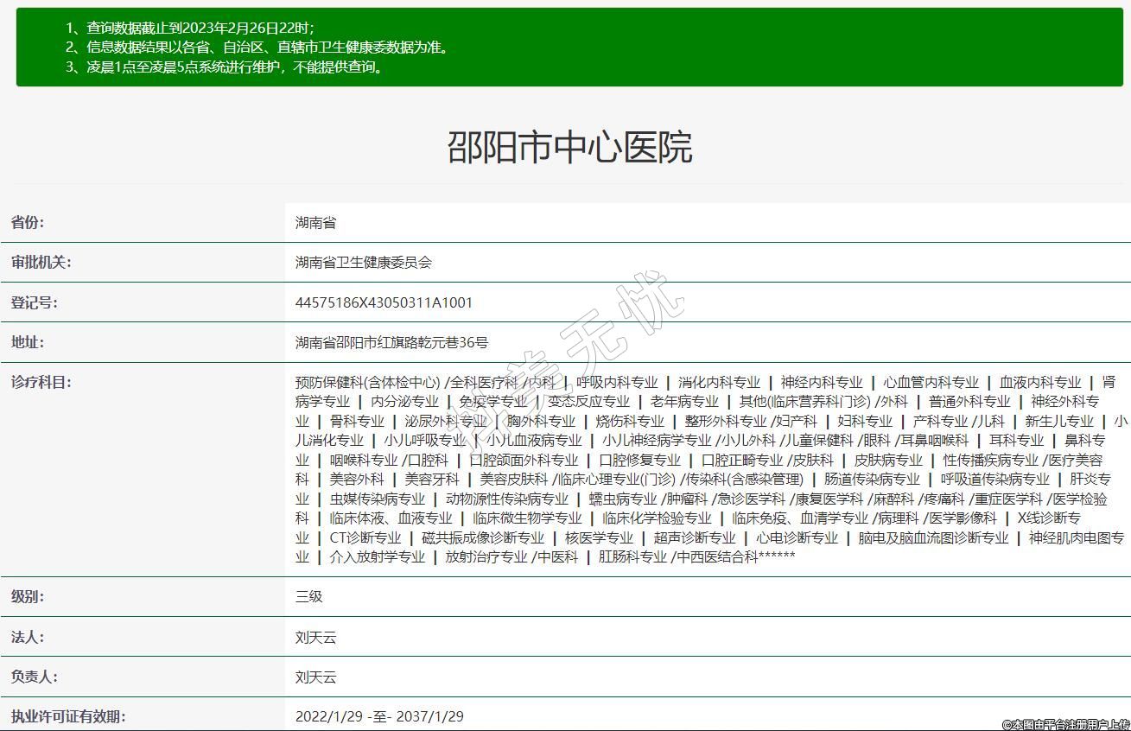Click the hospital title 邵阳市中心医院

pyautogui.click(x=569, y=148)
